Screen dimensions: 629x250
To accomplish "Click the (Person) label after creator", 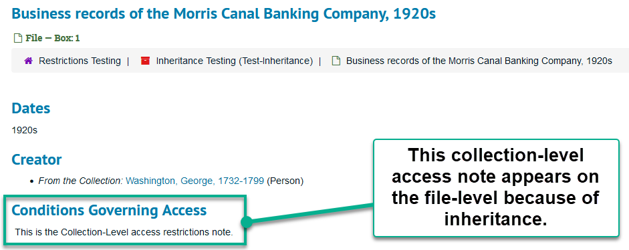I will pos(285,181).
